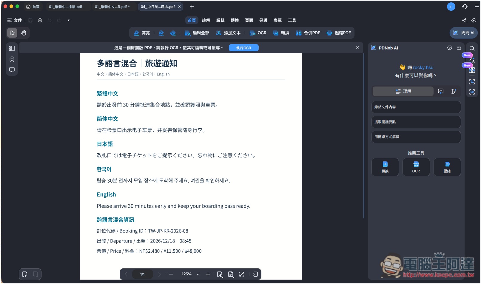Viewport: 481px width, 284px height.
Task: Collapse the PDNob AI panel
Action: click(x=459, y=48)
